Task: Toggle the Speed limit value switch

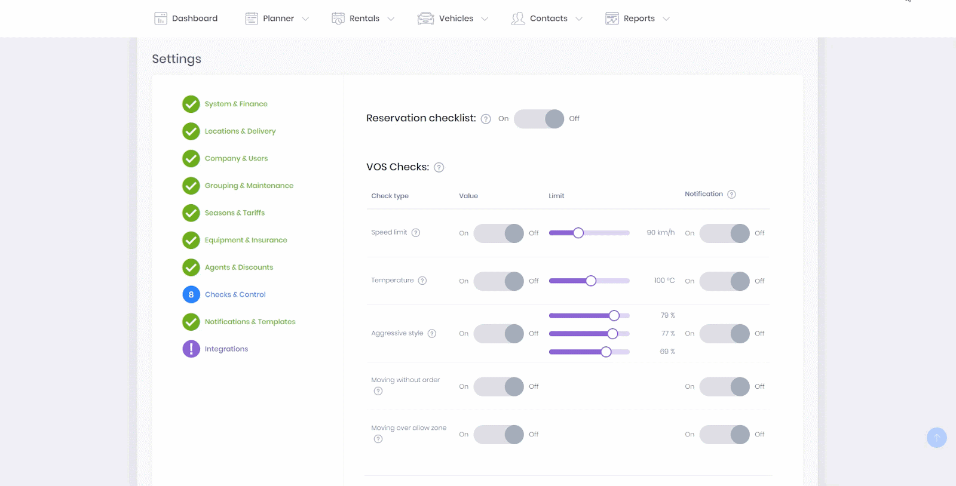Action: click(498, 233)
